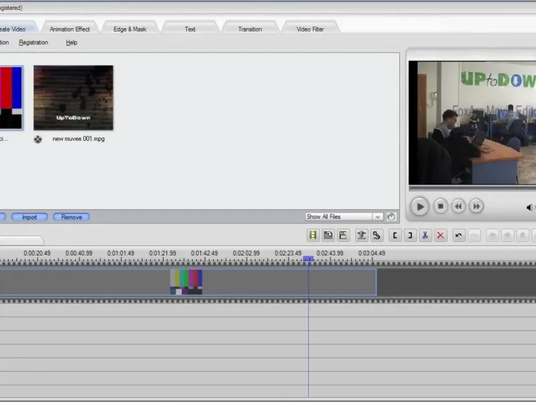
Task: Select the new muvee 001.mpg thumbnail
Action: [73, 98]
